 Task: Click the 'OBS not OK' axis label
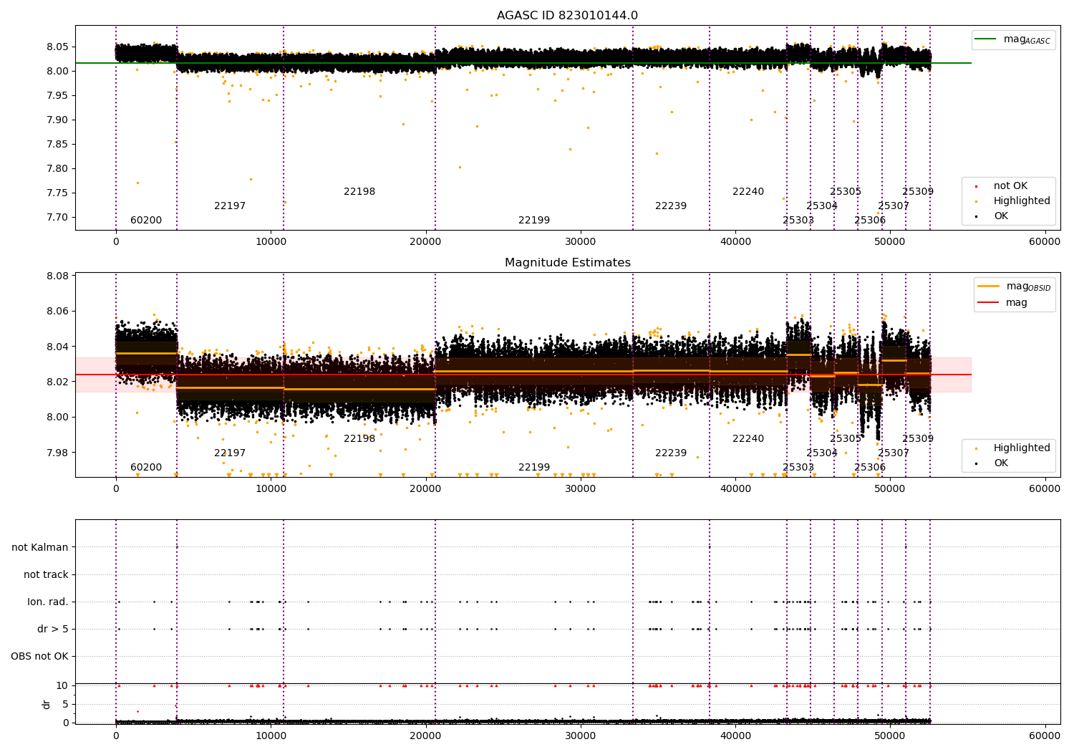pos(39,656)
